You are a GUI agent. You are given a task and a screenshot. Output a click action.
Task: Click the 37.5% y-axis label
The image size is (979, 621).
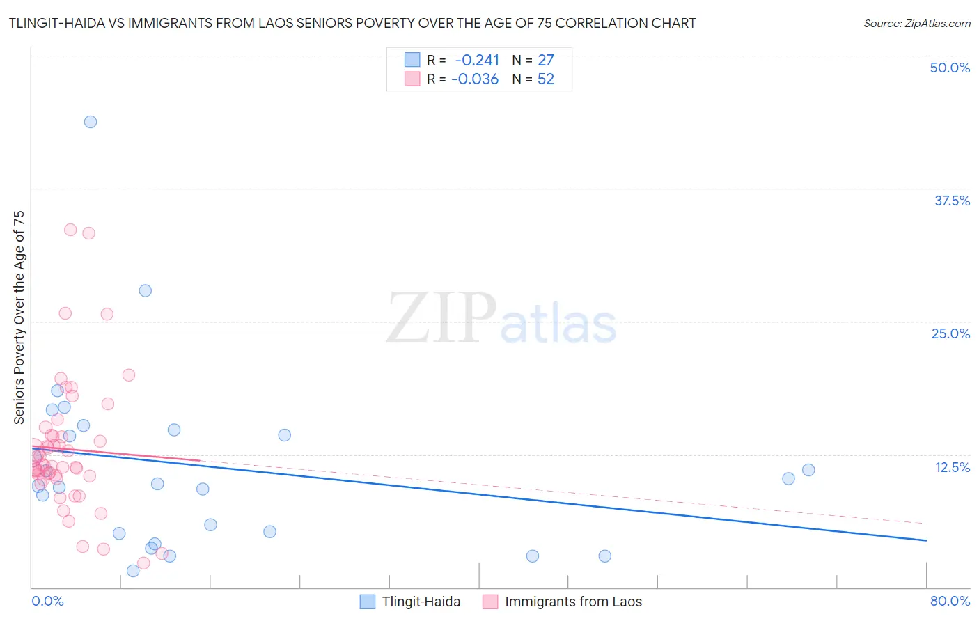click(952, 201)
